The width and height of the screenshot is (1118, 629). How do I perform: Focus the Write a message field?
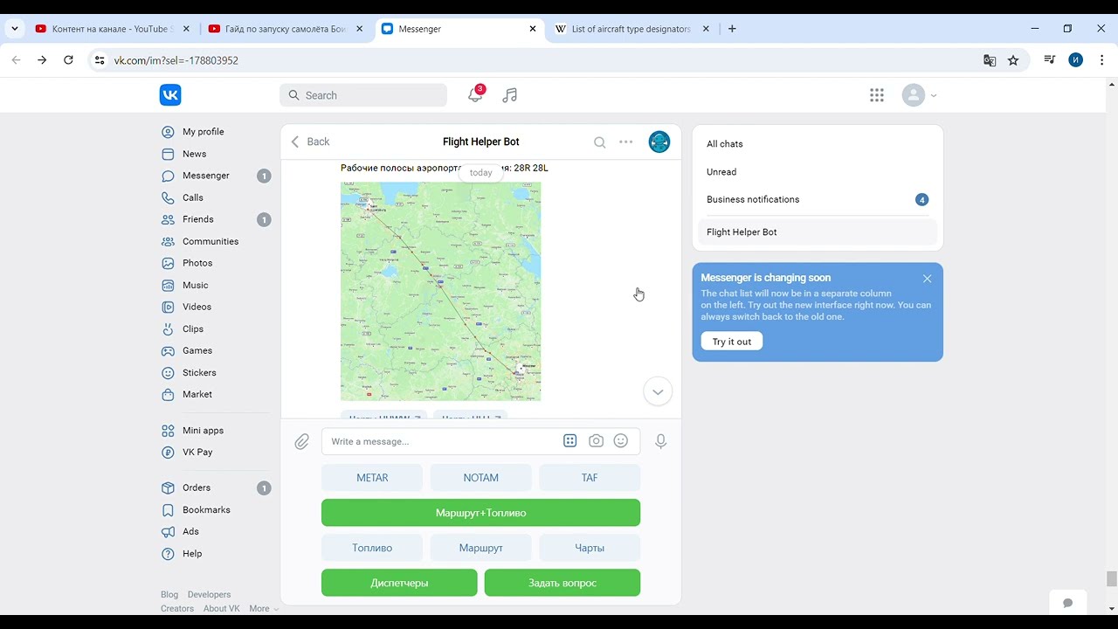tap(441, 442)
